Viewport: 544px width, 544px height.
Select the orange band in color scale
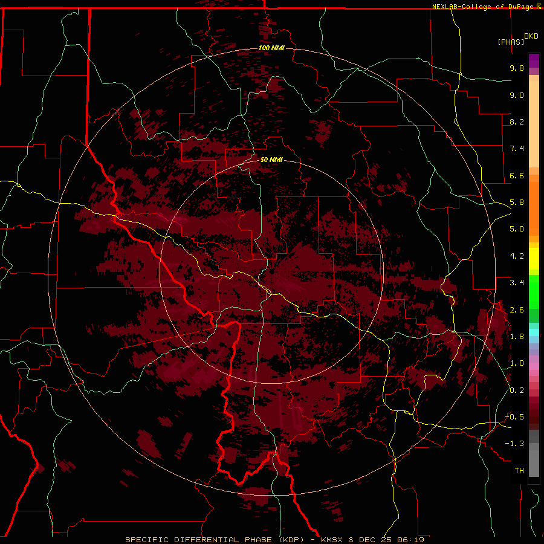[534, 209]
